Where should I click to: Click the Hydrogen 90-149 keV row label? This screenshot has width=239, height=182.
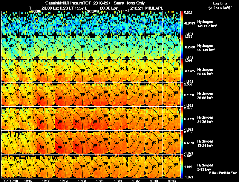tap(206, 48)
